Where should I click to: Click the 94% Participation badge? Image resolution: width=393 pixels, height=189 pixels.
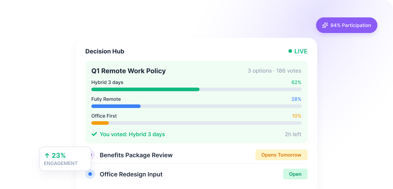click(347, 25)
